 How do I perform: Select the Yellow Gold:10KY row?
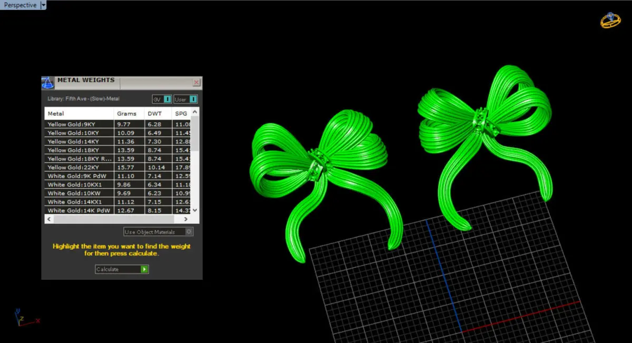point(117,133)
